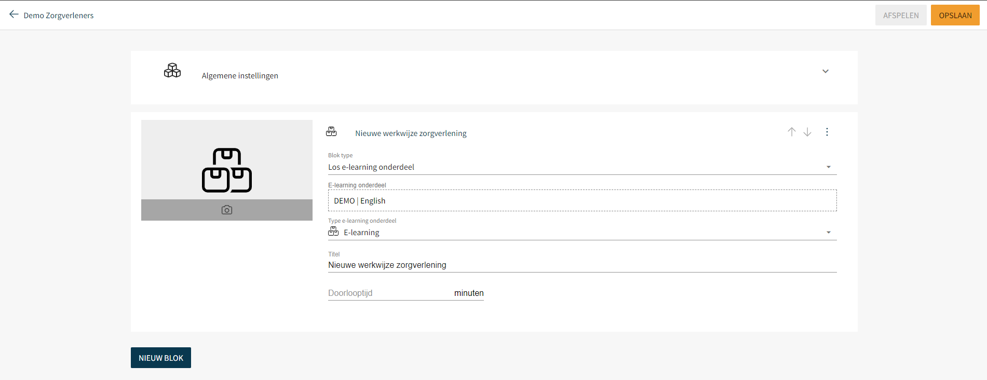Click the Algemene instellingen heading text

point(240,76)
